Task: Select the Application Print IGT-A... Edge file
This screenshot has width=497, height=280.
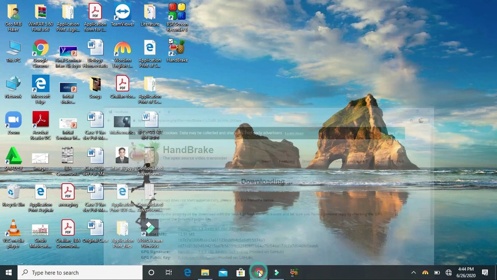Action: (122, 198)
